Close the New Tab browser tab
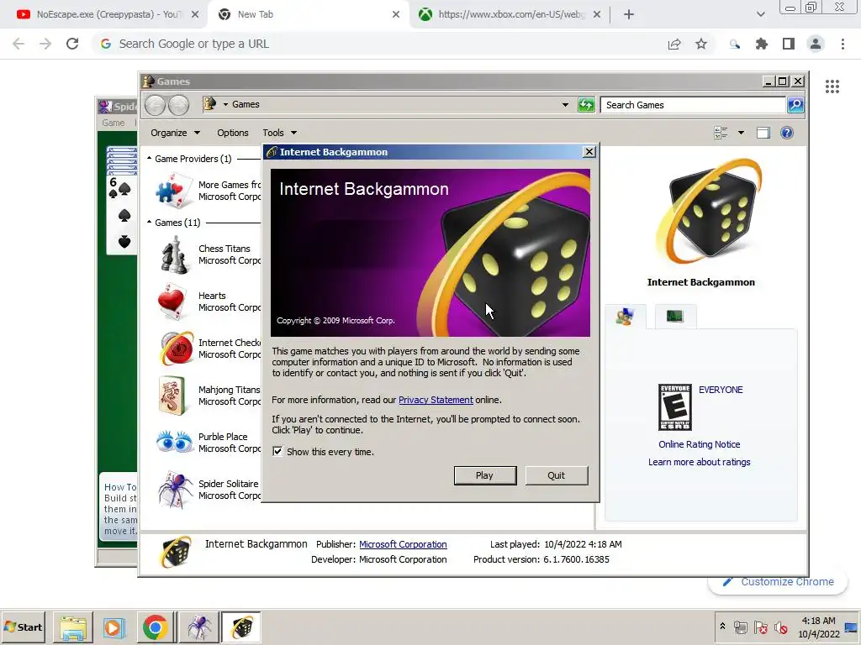 [x=396, y=14]
